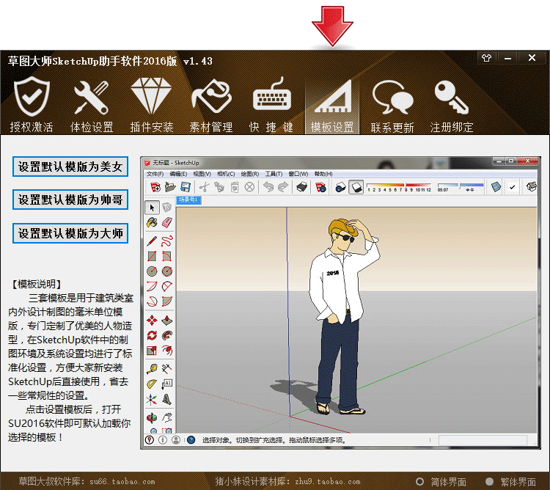Click 设置默认模版为美女 button
550x490 pixels.
click(x=70, y=167)
